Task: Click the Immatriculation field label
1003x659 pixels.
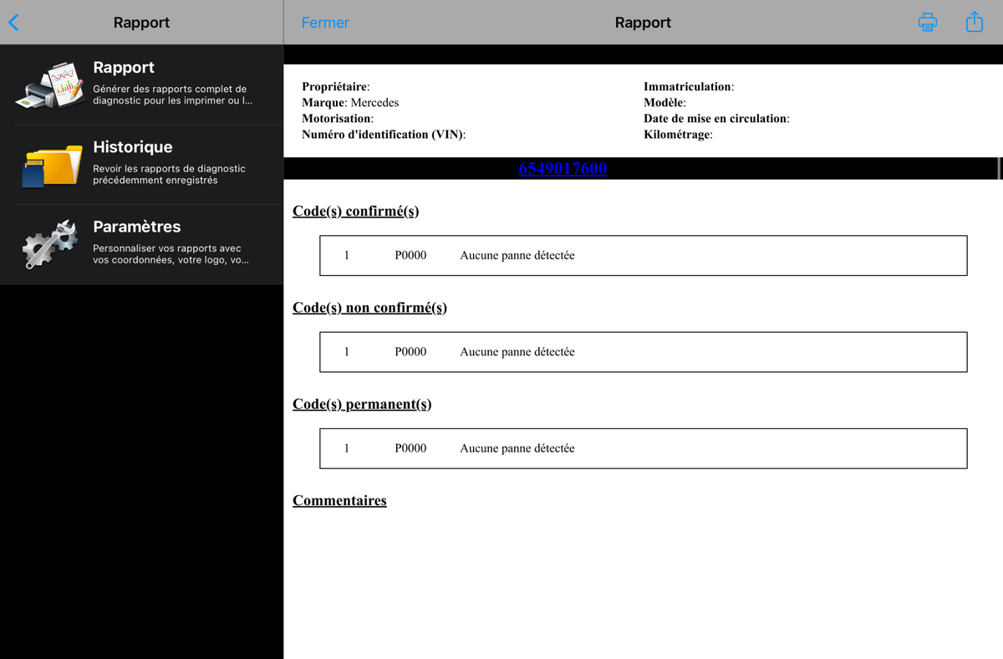Action: tap(689, 87)
